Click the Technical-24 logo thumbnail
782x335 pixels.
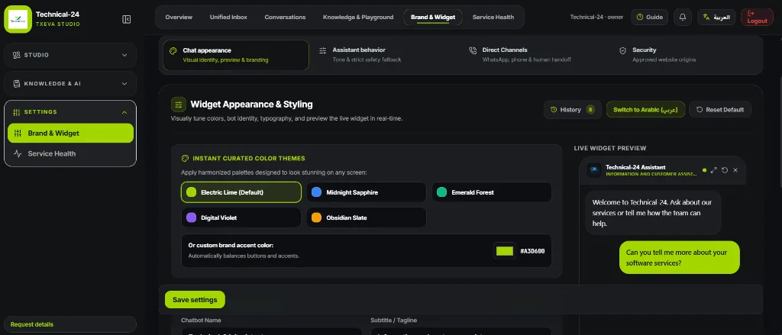18,19
